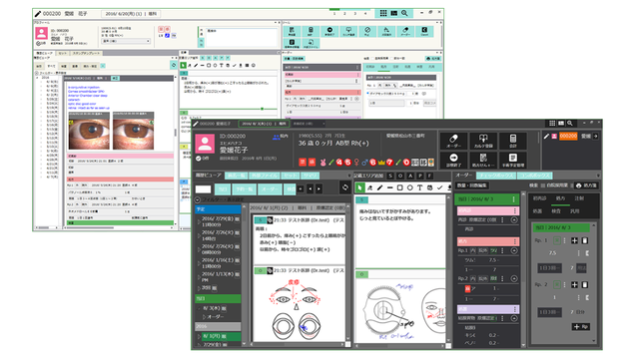Click the white input box in dark window filter row

(203, 189)
